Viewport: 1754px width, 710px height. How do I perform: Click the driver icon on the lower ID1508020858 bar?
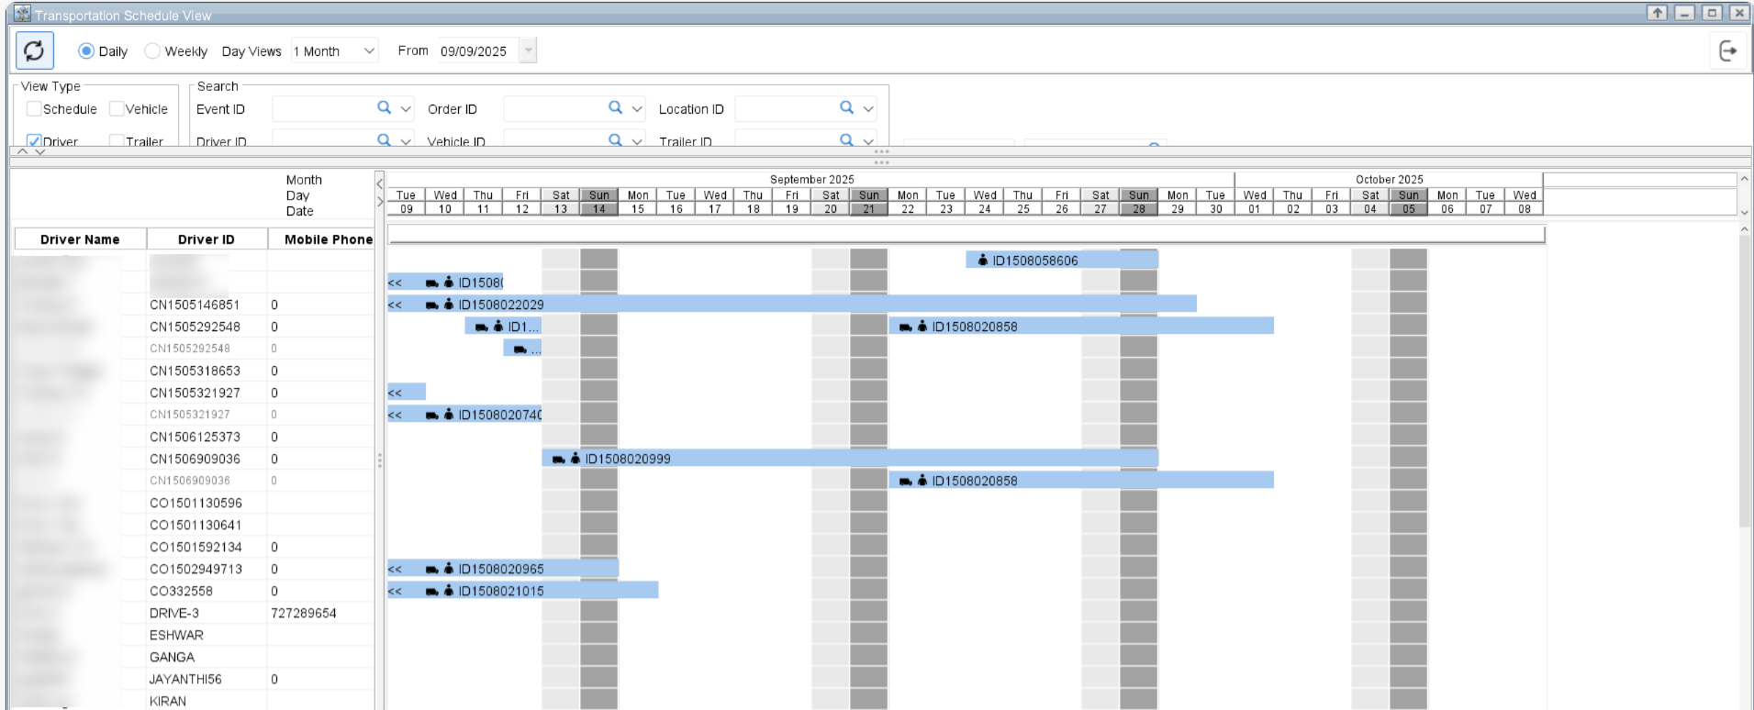pos(922,481)
